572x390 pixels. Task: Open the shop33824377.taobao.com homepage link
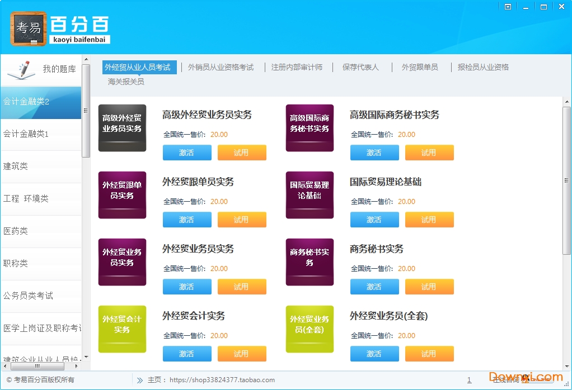(x=222, y=380)
